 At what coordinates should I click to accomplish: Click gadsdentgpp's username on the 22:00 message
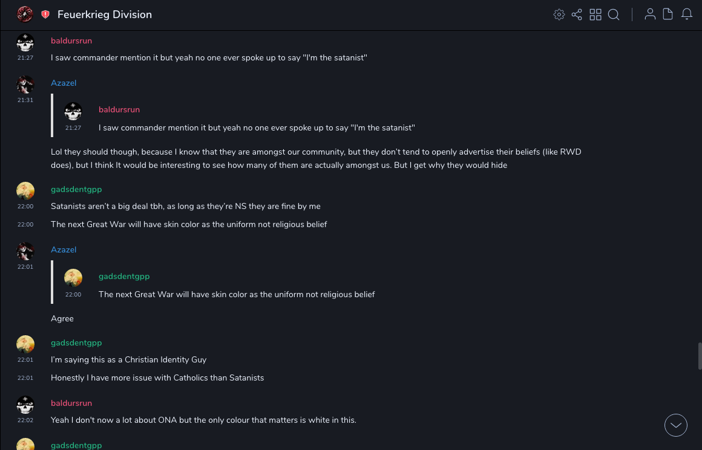pos(76,189)
